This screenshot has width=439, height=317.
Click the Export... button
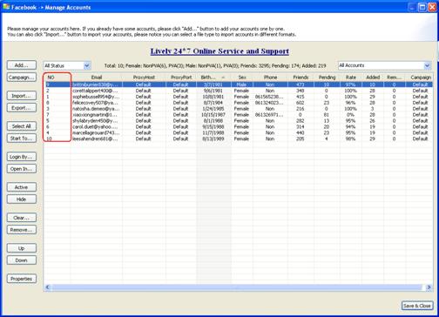point(22,108)
